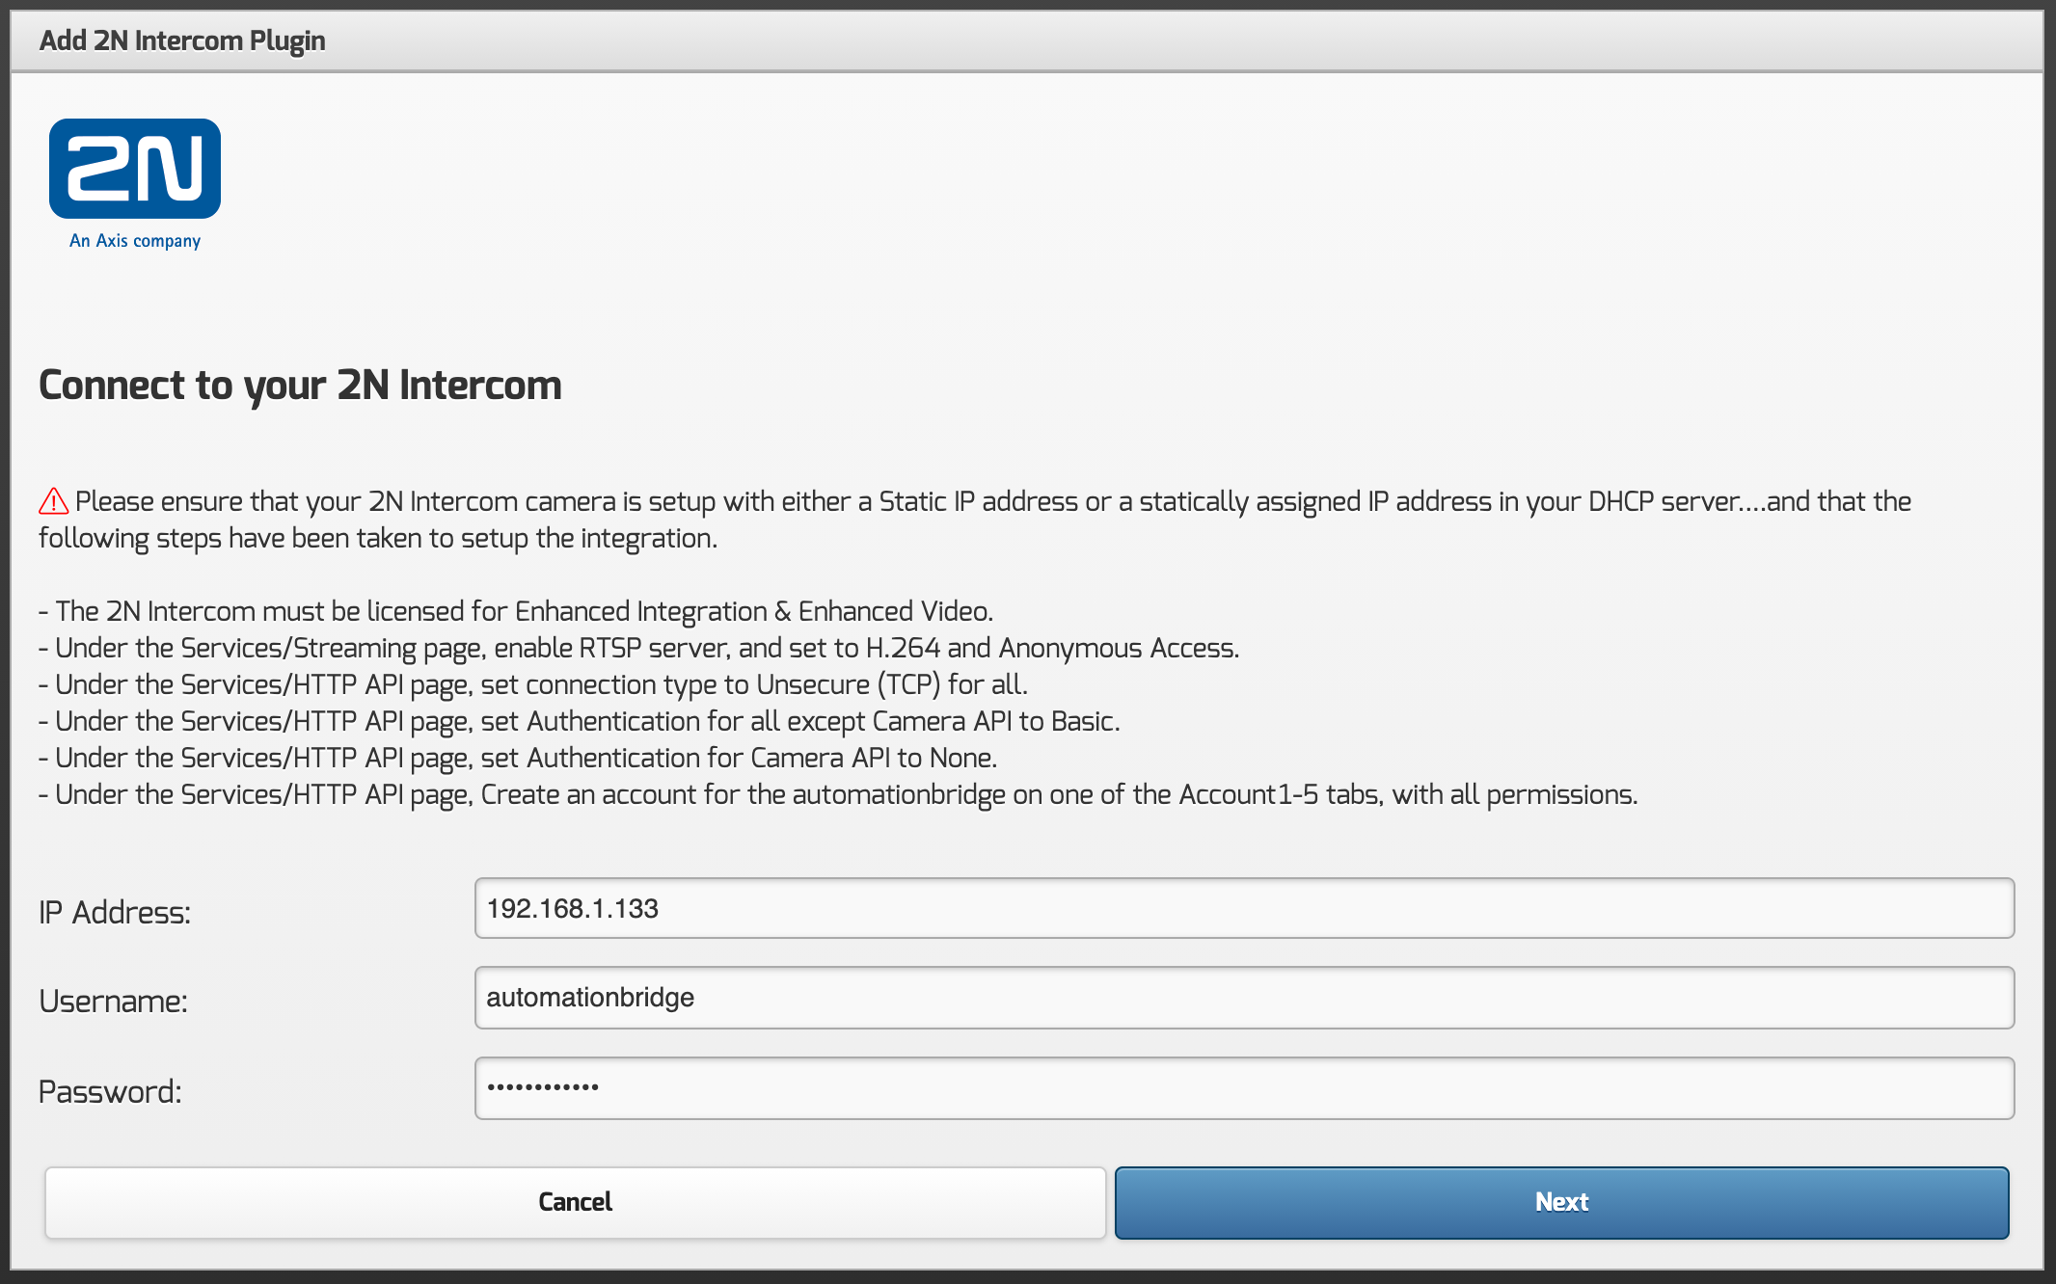
Task: Click the 'Connect to your 2N Intercom' heading
Action: 300,386
